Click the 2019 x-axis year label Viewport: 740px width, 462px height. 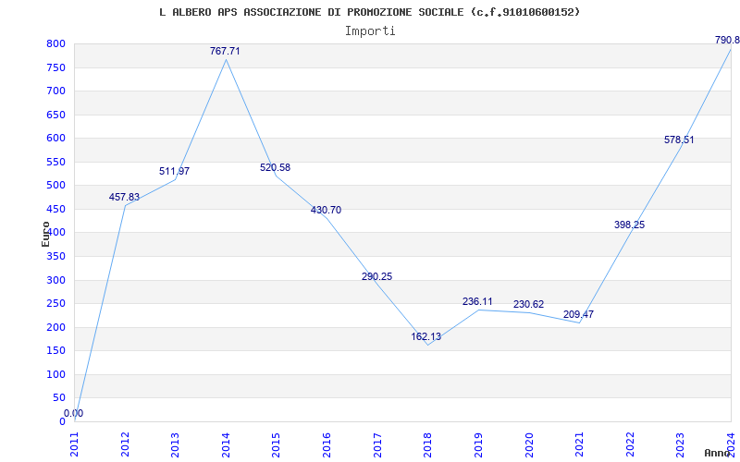(478, 444)
